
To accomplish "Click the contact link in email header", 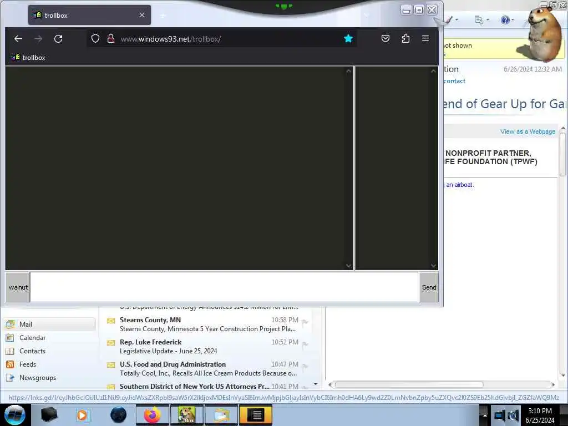I will point(454,81).
